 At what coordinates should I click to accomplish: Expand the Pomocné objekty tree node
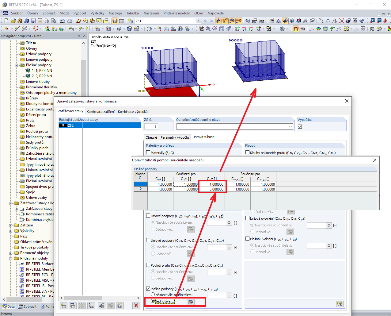[11, 253]
